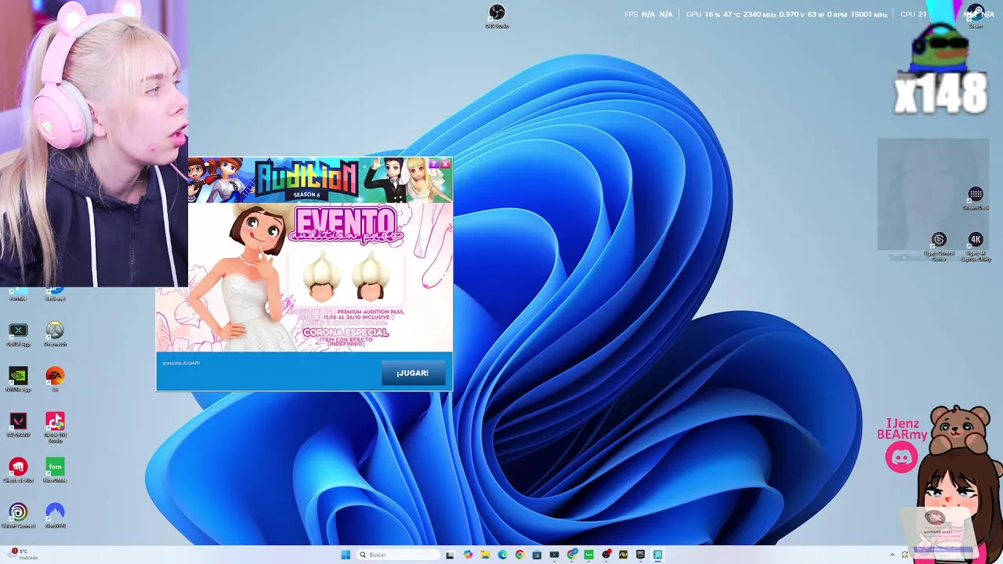Open Microsoft Edge from the taskbar

tap(502, 555)
